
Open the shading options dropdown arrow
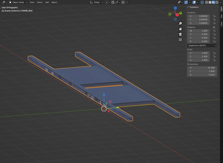[220, 2]
